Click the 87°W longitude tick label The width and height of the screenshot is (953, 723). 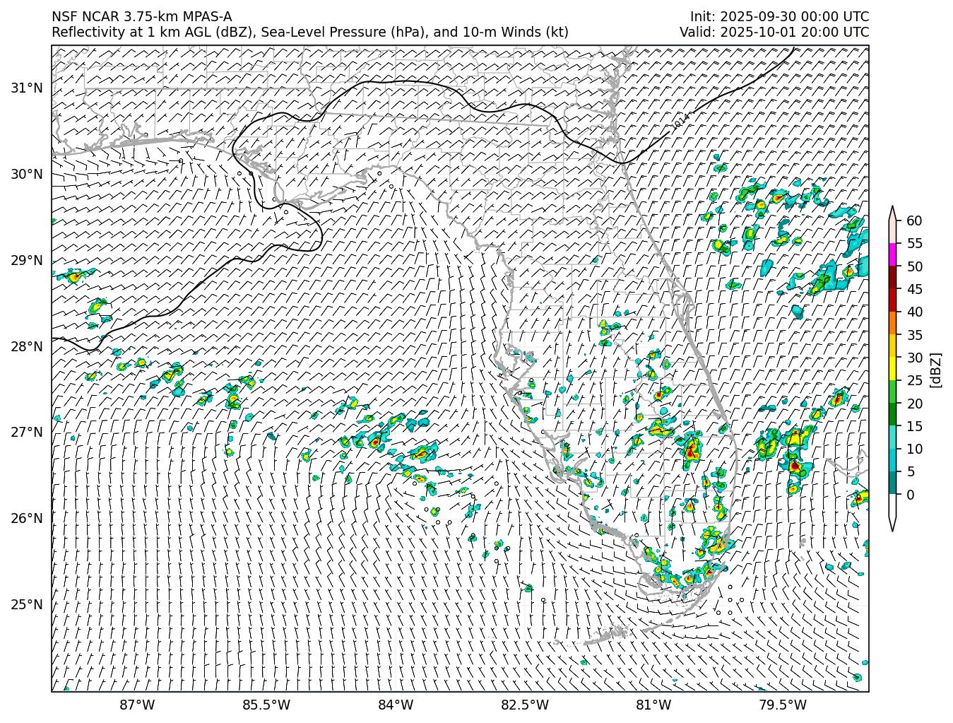point(137,705)
